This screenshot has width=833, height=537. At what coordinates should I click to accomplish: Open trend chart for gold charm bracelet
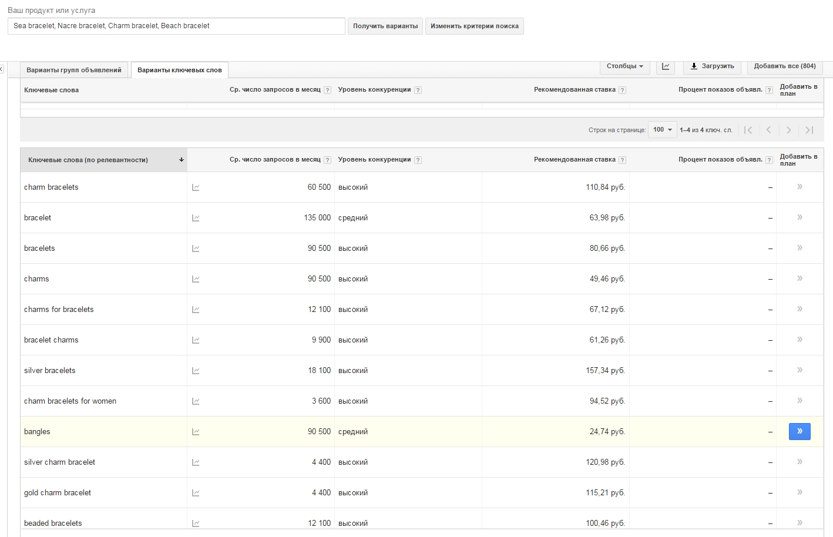click(x=196, y=493)
